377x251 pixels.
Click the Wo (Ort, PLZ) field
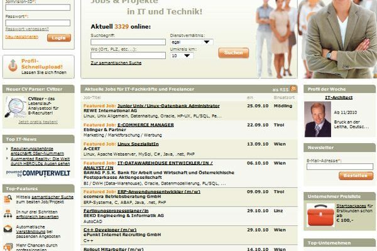(128, 55)
